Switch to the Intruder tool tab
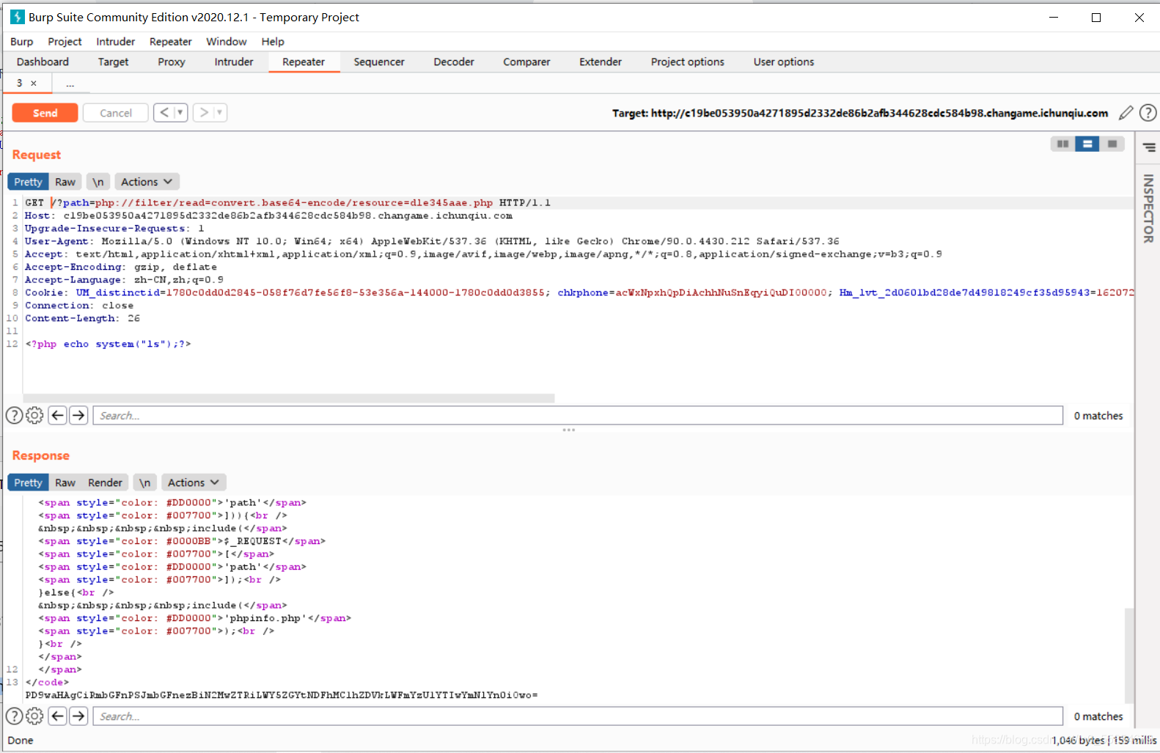 (234, 62)
